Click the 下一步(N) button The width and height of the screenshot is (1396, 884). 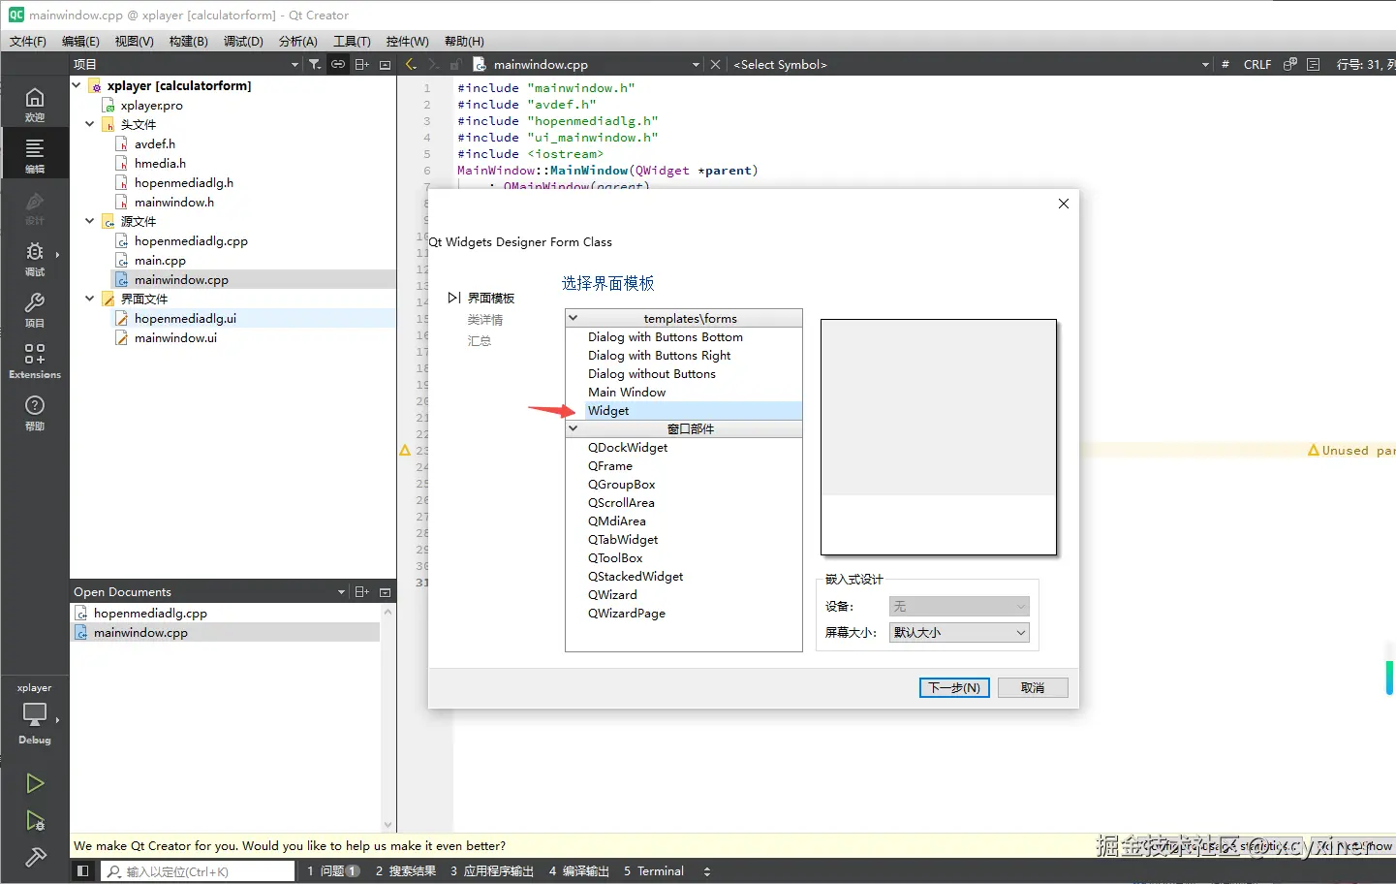[954, 687]
